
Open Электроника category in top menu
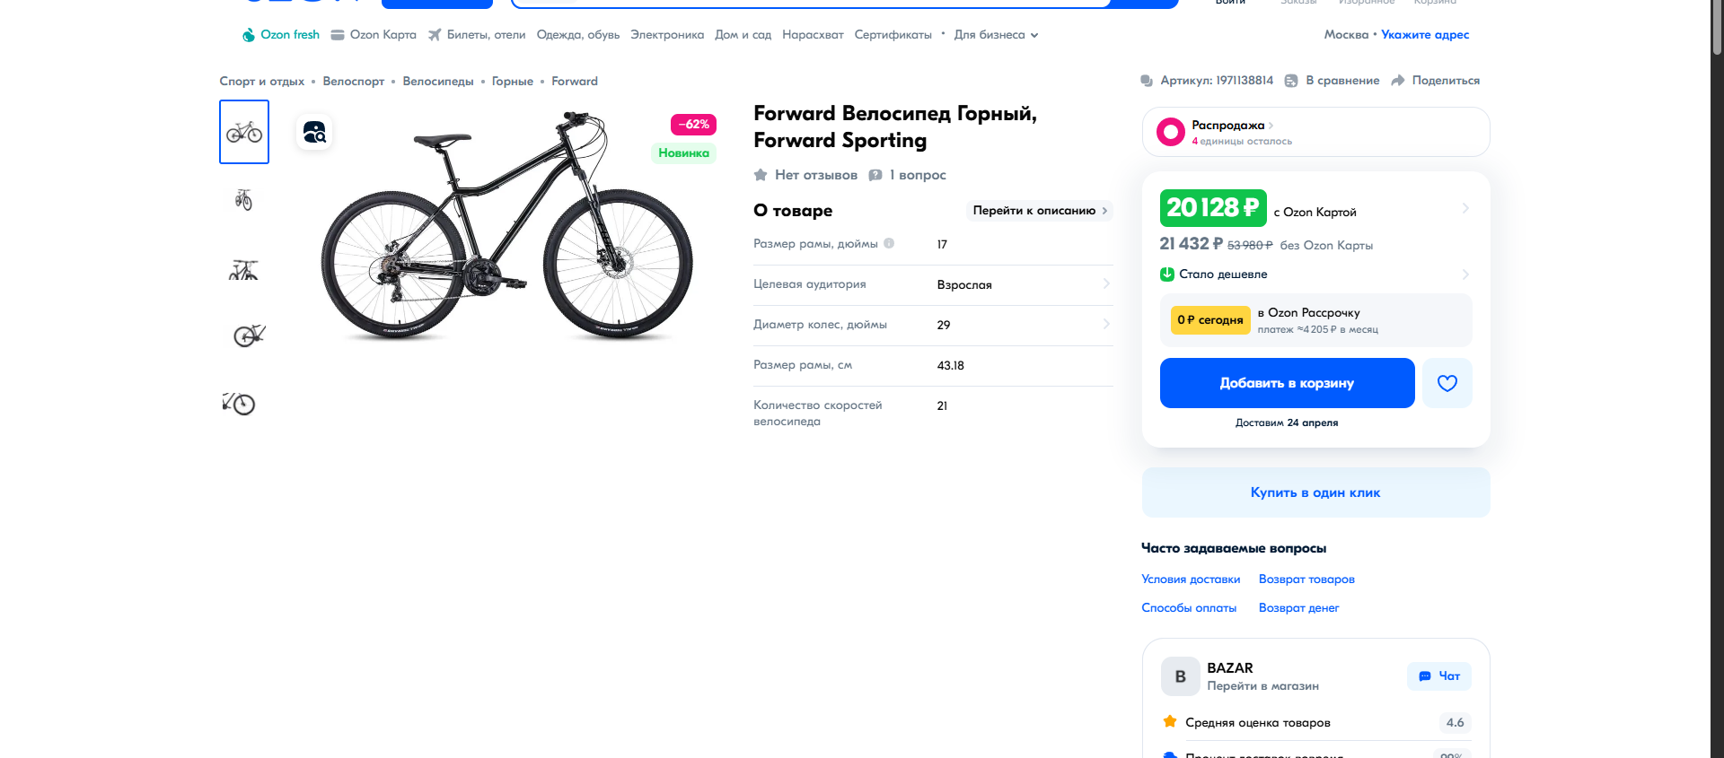point(666,35)
